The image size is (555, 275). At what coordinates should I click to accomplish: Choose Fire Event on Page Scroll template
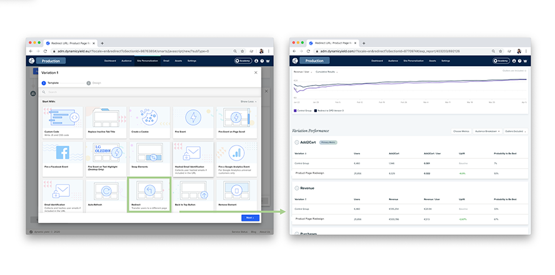coord(236,122)
